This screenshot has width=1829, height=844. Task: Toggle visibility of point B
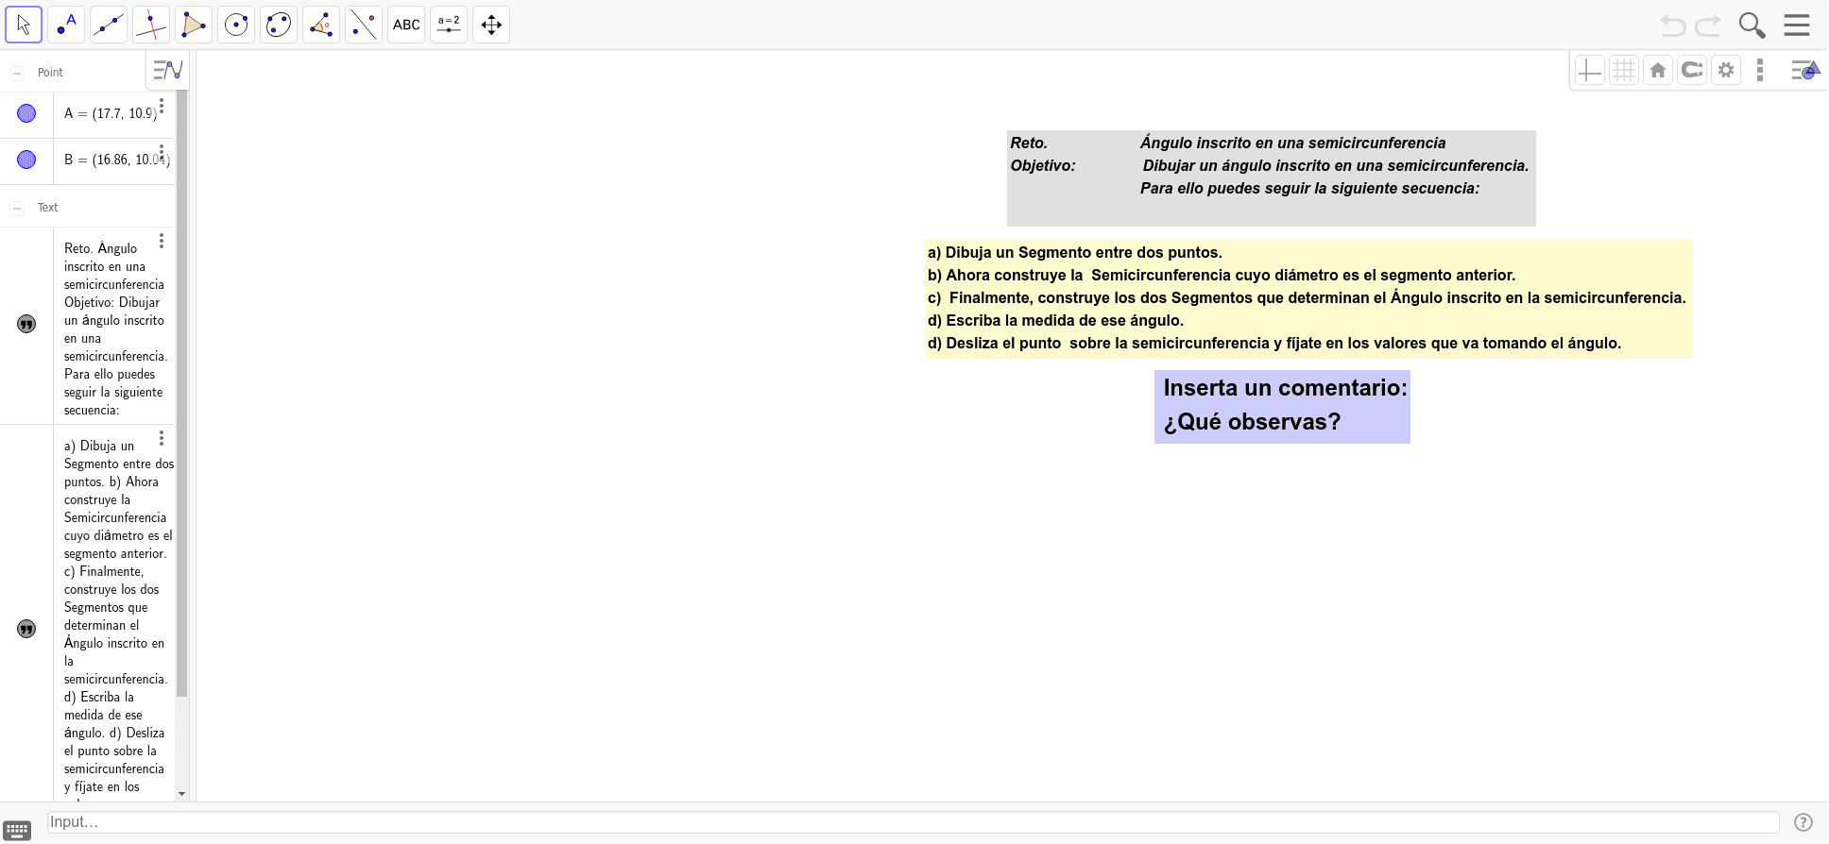(26, 160)
